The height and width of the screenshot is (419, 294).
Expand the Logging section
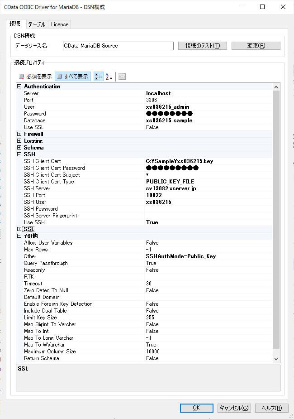point(19,141)
